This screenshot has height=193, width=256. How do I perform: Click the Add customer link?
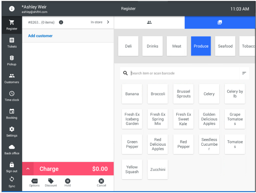pyautogui.click(x=40, y=36)
